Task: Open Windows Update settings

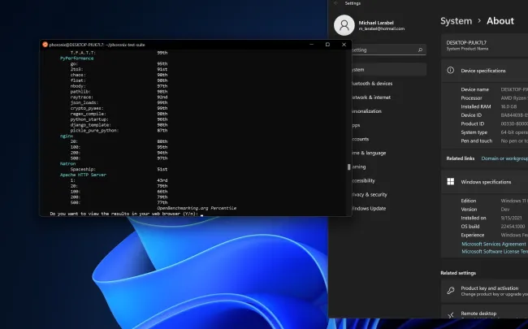Action: tap(369, 209)
